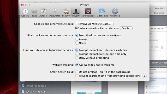Select the Privacy preferences pane
This screenshot has height=94, width=167.
pyautogui.click(x=76, y=13)
